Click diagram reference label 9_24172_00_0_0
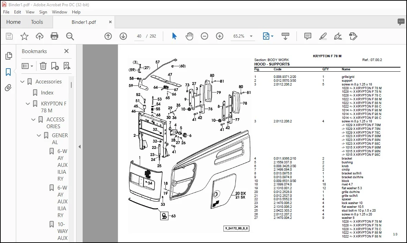This screenshot has width=407, height=243. (x=237, y=229)
